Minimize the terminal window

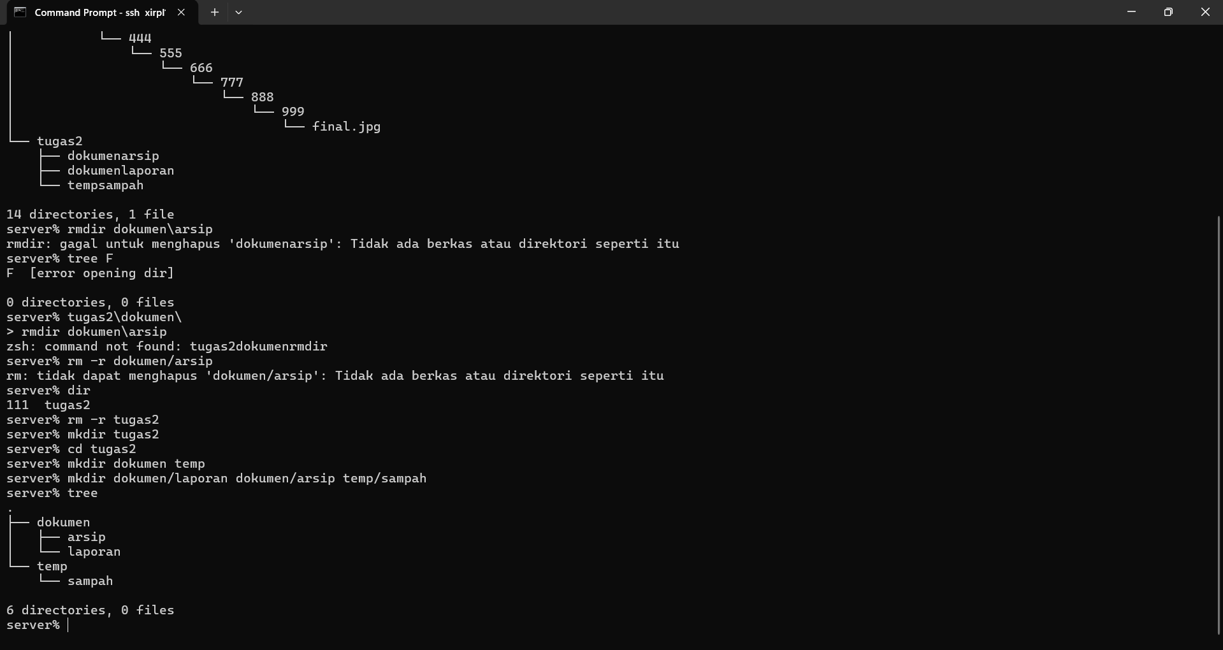coord(1131,12)
